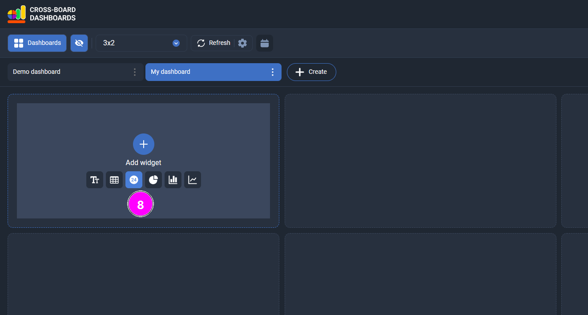Viewport: 588px width, 315px height.
Task: Click the Dashboards button
Action: [x=37, y=43]
